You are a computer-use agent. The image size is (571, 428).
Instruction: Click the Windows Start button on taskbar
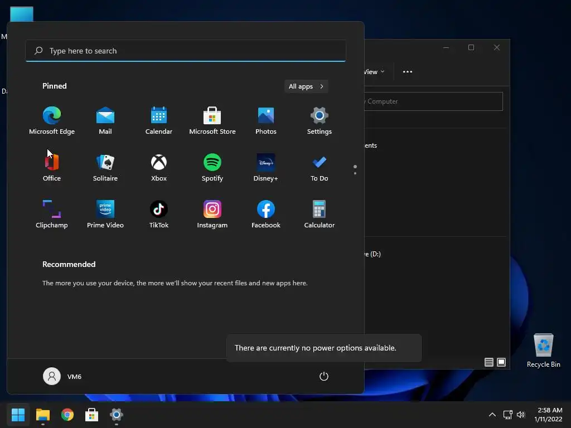pyautogui.click(x=18, y=415)
